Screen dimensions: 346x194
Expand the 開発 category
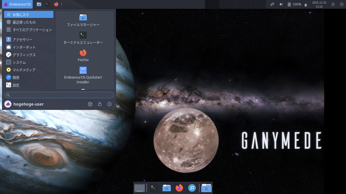(16, 78)
